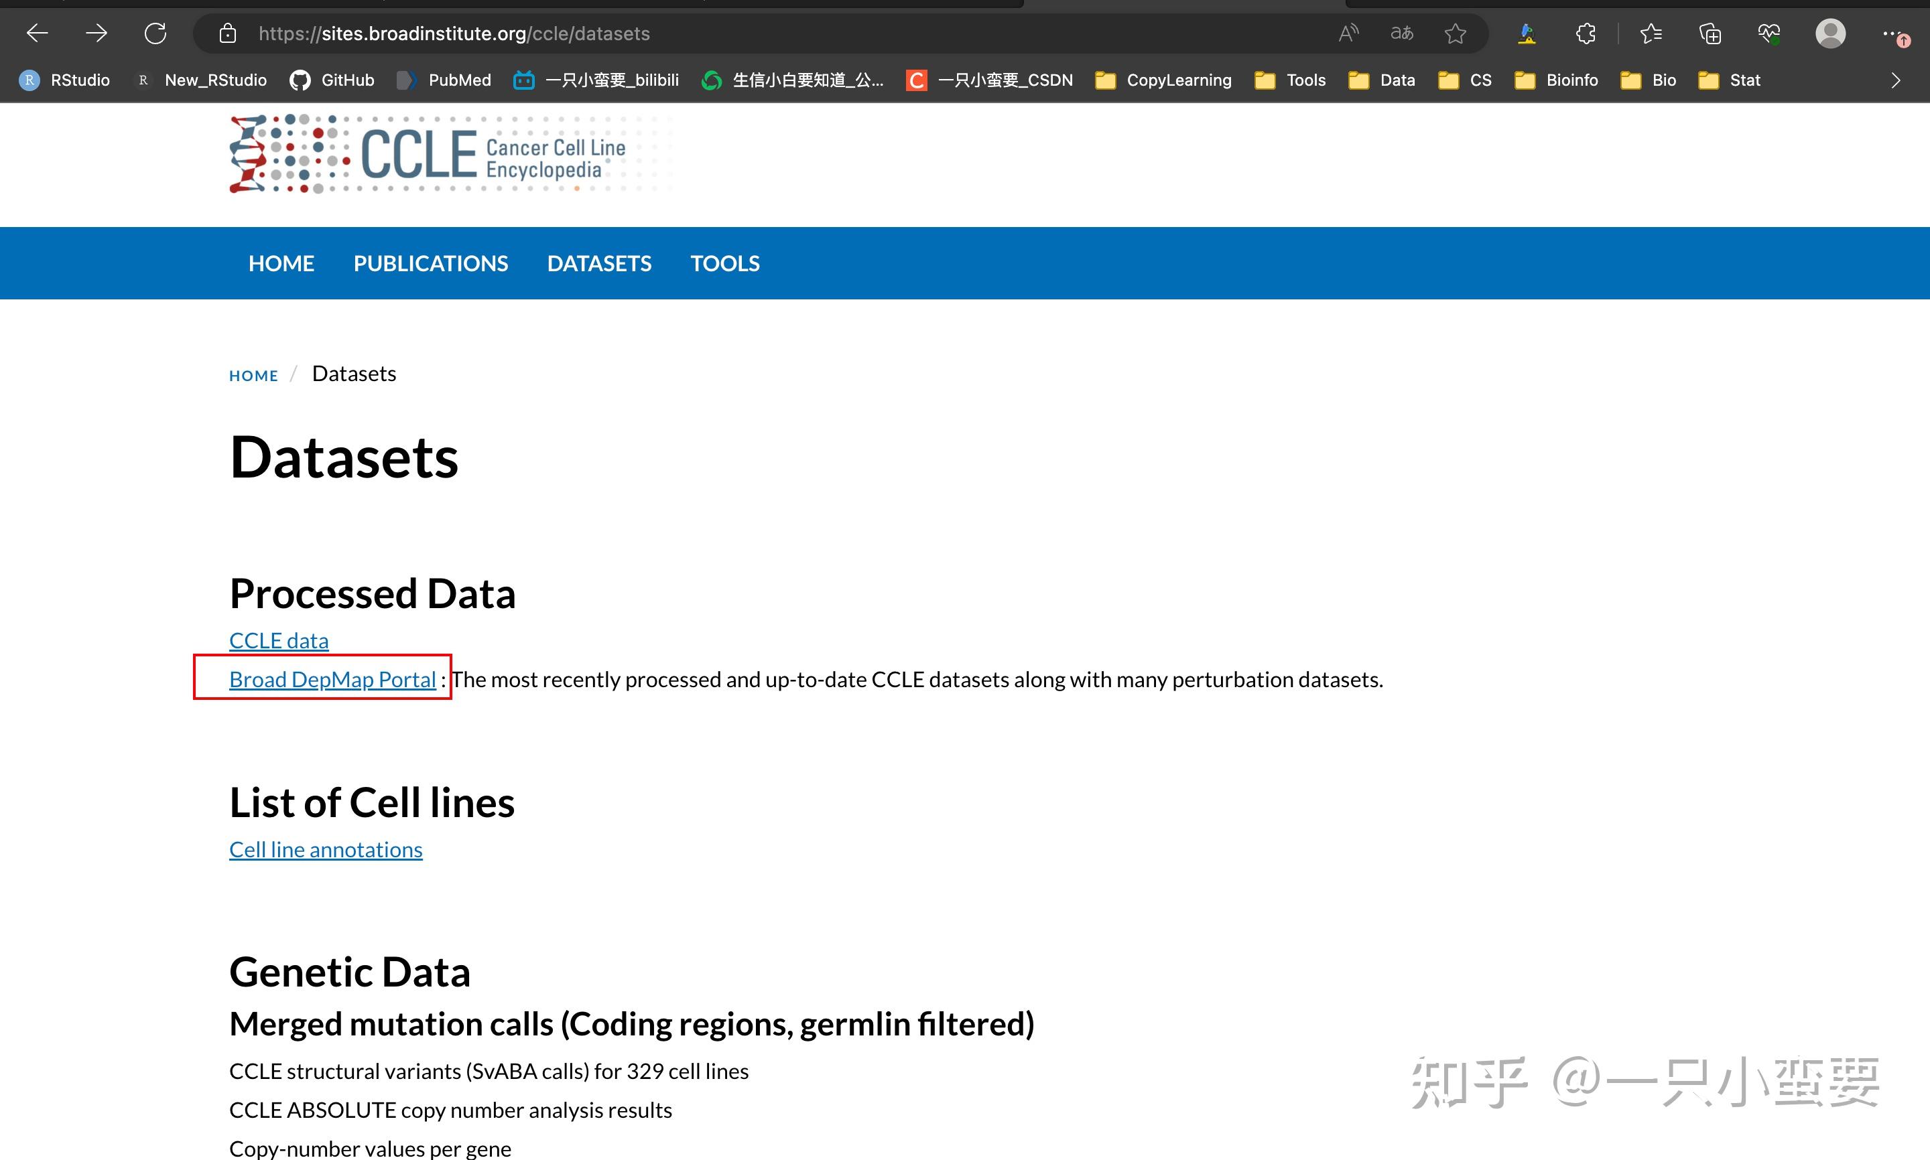The height and width of the screenshot is (1160, 1930).
Task: Navigate back using the back arrow
Action: tap(37, 33)
